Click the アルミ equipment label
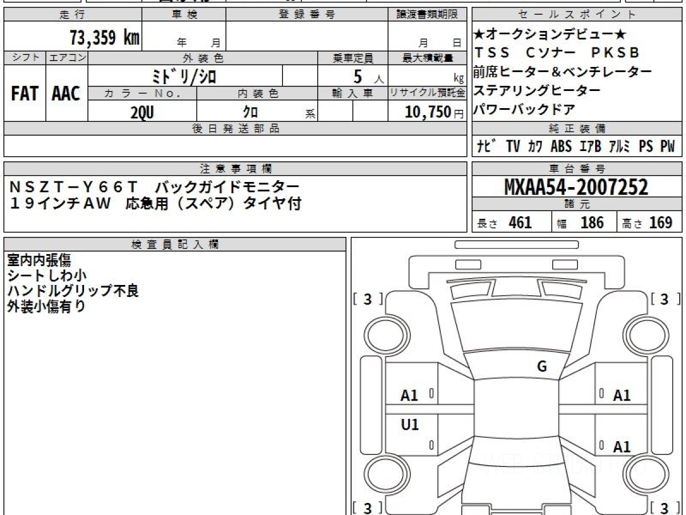Image resolution: width=686 pixels, height=515 pixels. (x=620, y=146)
